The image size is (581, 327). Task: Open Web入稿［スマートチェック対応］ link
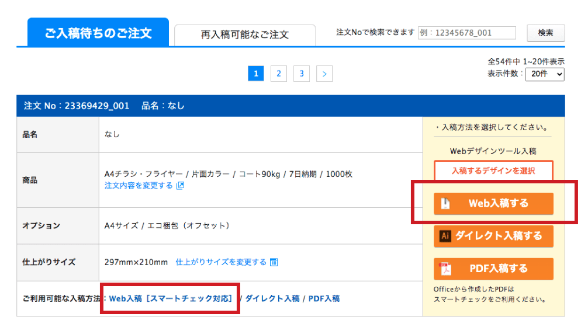click(171, 298)
